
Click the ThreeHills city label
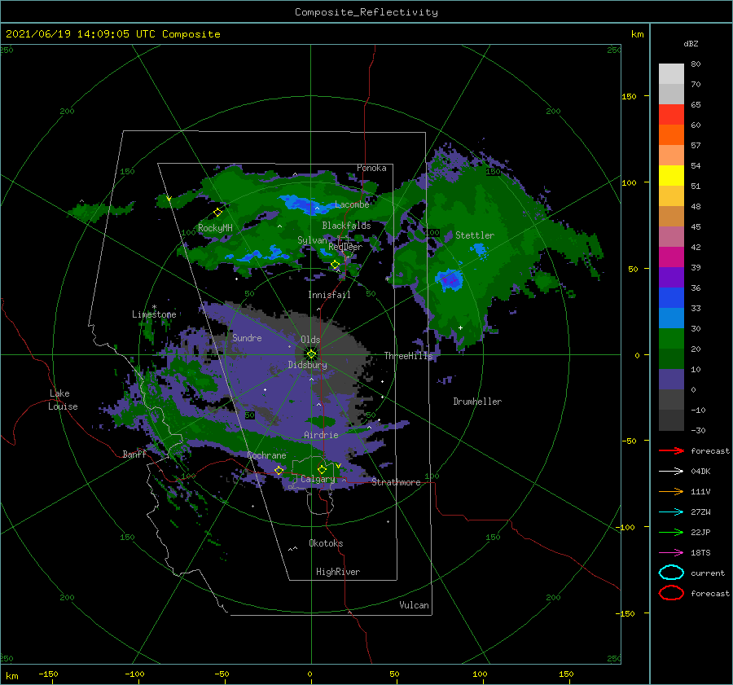click(409, 356)
